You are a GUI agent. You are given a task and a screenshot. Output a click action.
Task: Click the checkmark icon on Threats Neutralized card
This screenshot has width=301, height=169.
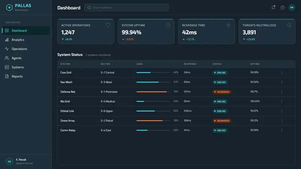click(289, 25)
